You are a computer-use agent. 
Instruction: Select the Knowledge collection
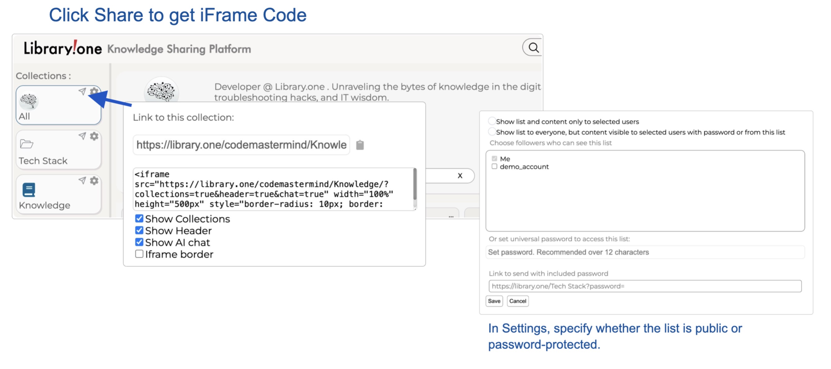tap(58, 194)
